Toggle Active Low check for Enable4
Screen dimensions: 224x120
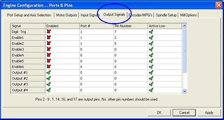tap(151, 55)
